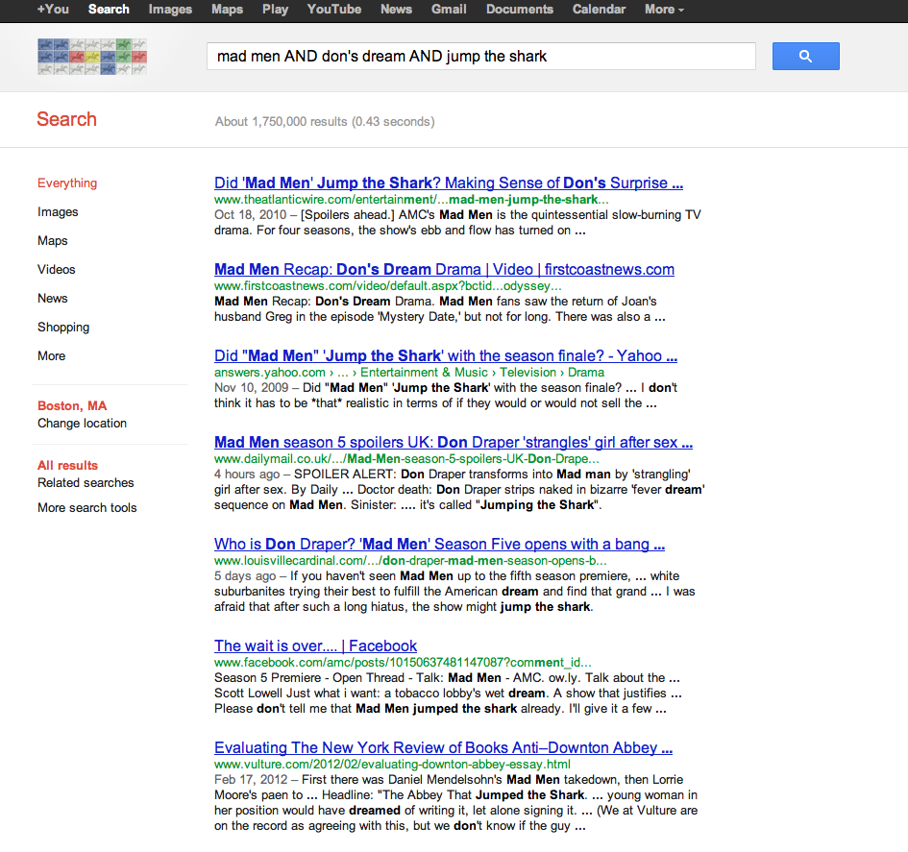Open the Change location link
908x852 pixels.
click(x=82, y=423)
